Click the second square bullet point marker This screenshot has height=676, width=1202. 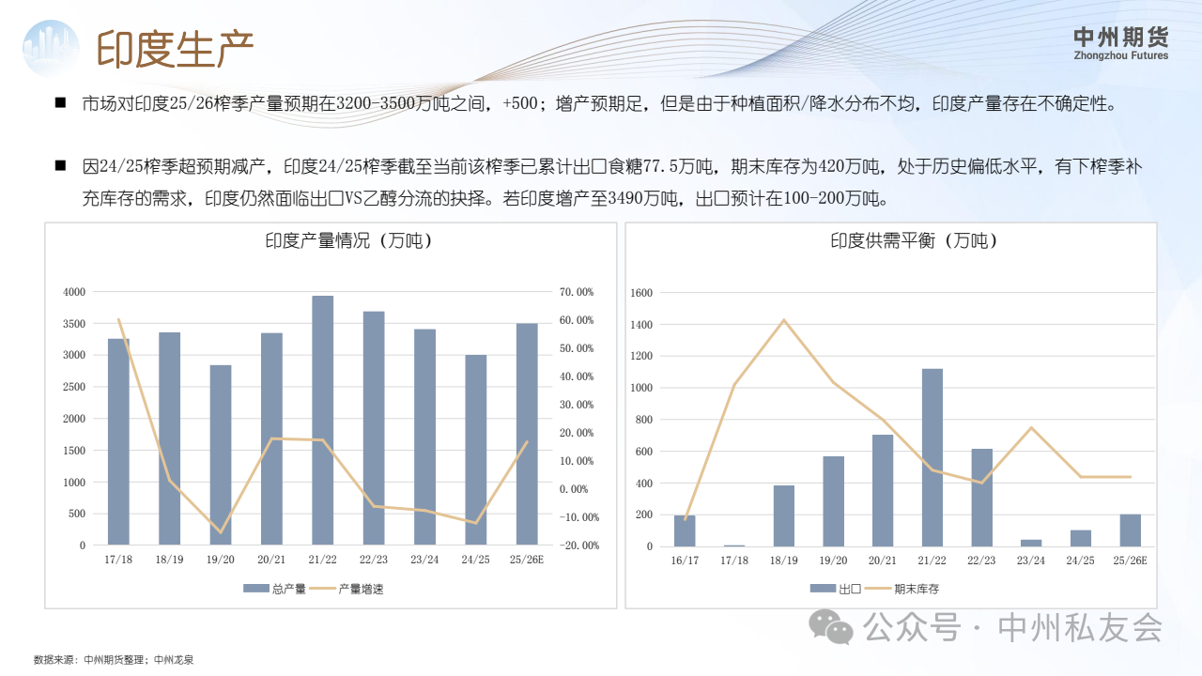[60, 166]
